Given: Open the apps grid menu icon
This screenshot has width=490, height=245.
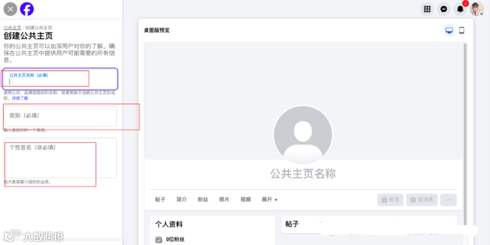Looking at the screenshot, I should tap(427, 9).
